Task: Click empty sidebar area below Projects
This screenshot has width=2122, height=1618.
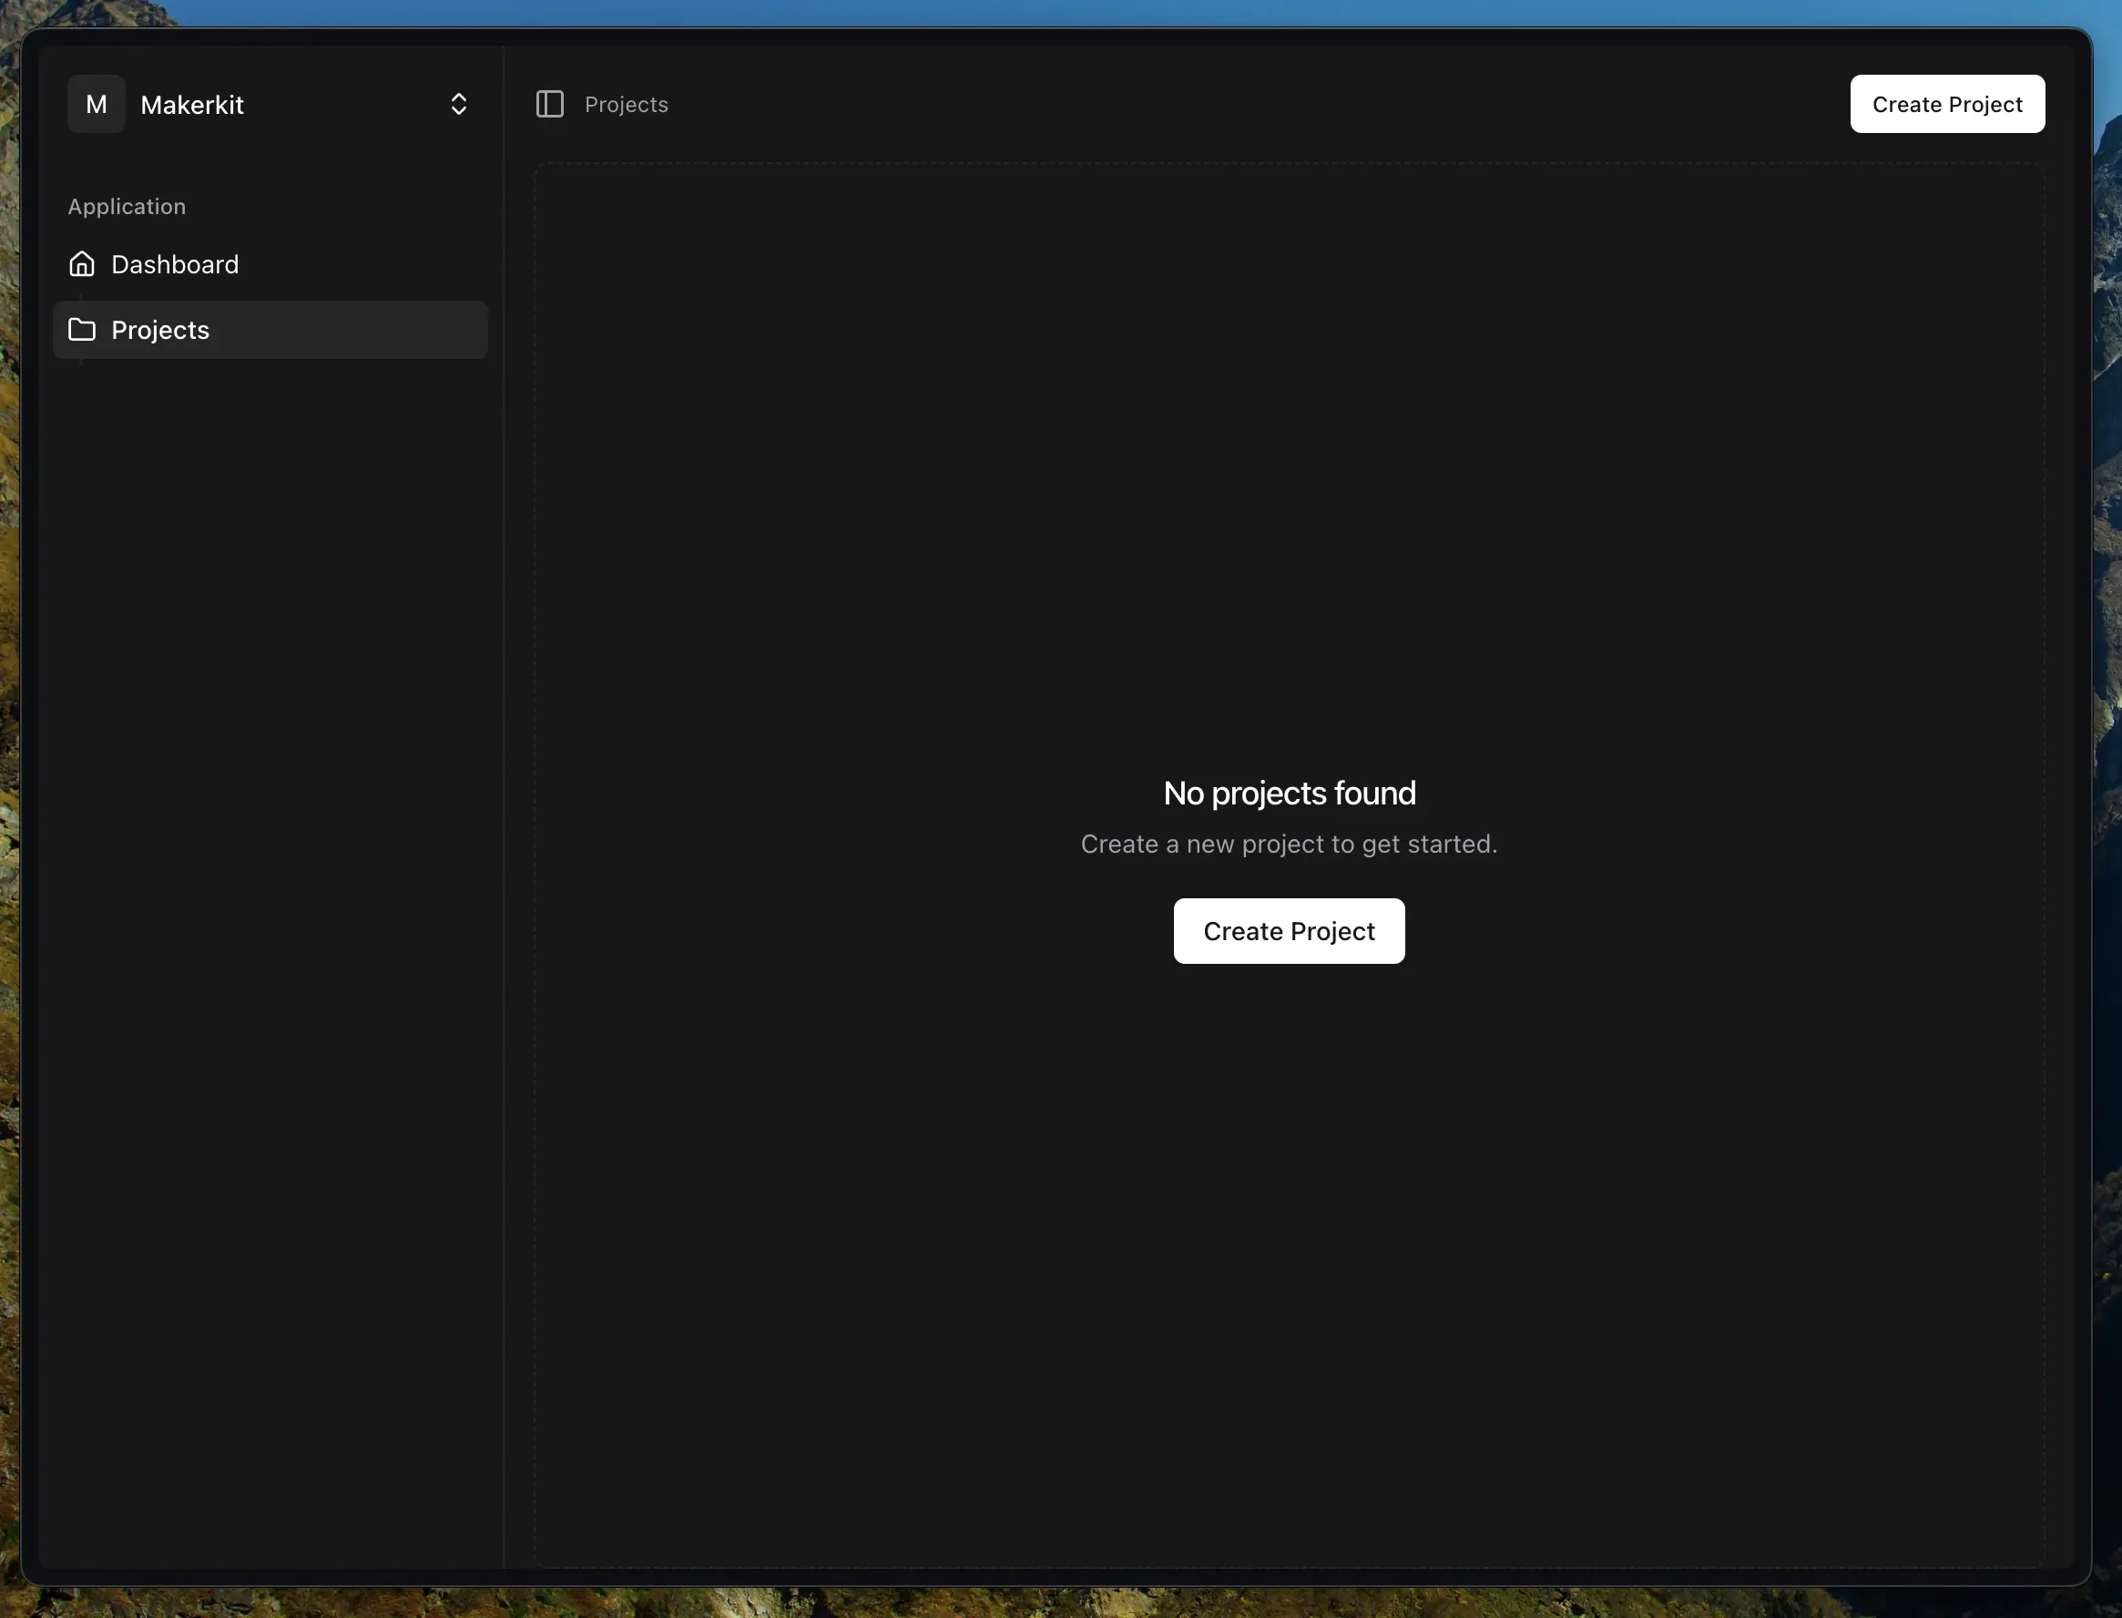Action: [270, 866]
